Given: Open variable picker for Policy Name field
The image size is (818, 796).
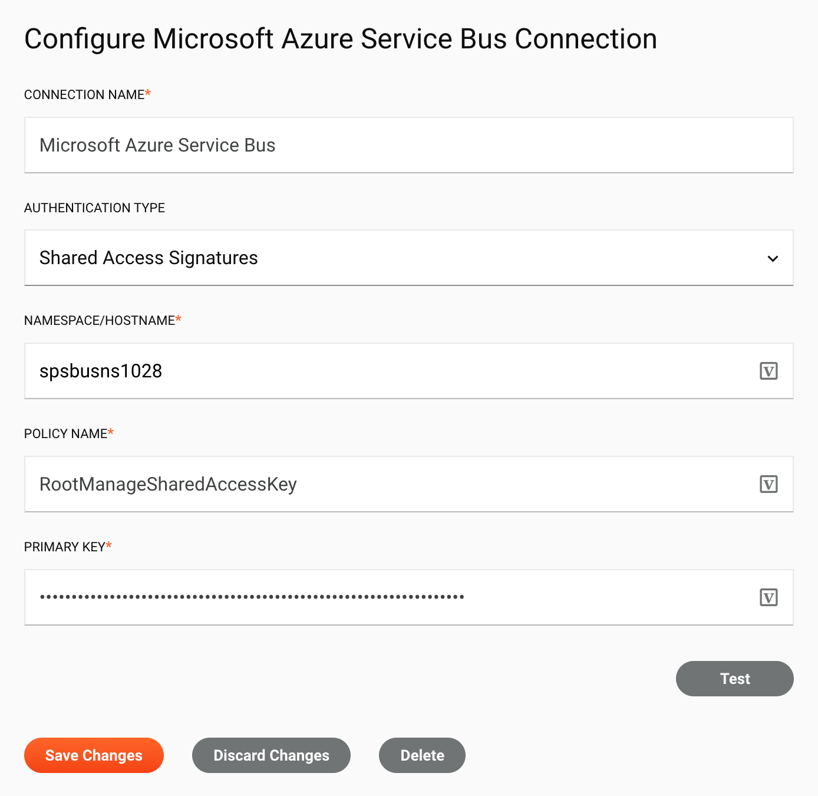Looking at the screenshot, I should pyautogui.click(x=768, y=484).
